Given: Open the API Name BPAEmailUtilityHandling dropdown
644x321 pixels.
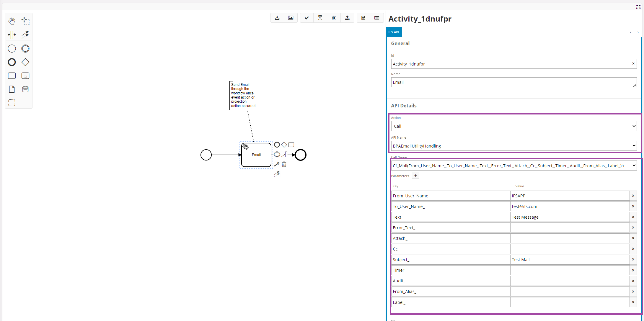Looking at the screenshot, I should (513, 146).
